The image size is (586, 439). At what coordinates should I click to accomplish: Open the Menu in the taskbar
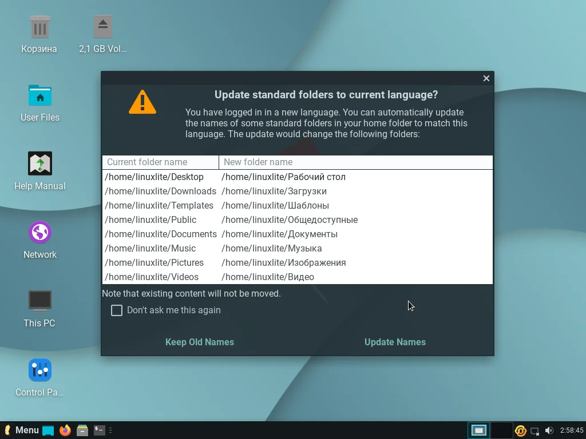coord(22,430)
